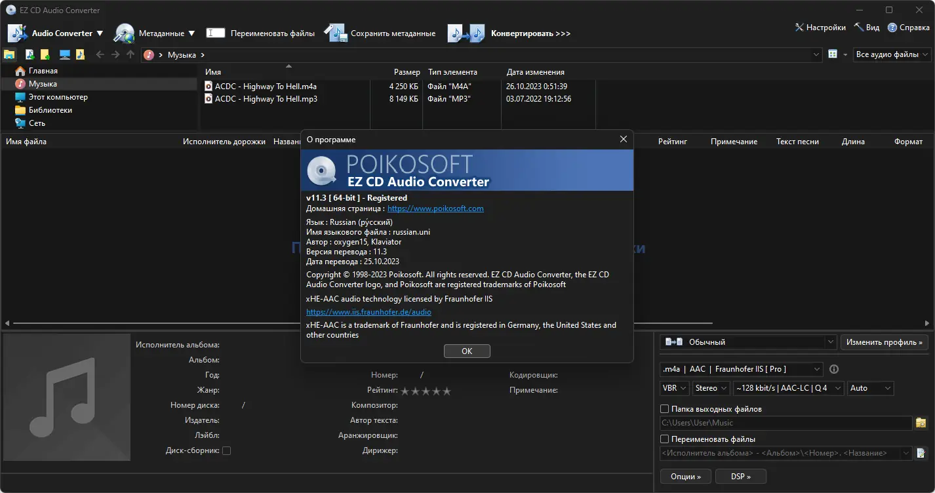The image size is (935, 493).
Task: Go up one folder level
Action: click(130, 54)
